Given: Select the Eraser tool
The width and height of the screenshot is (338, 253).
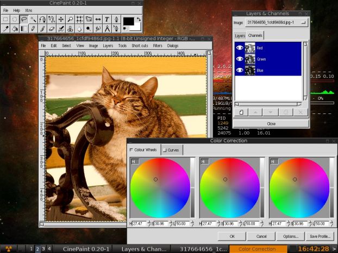Looking at the screenshot, I should coord(52,28).
